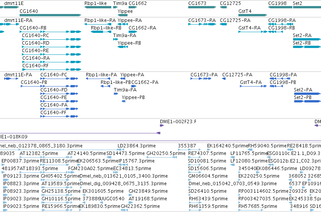Click EST LD23864.3prime
This screenshot has height=212, width=321.
coord(137,146)
